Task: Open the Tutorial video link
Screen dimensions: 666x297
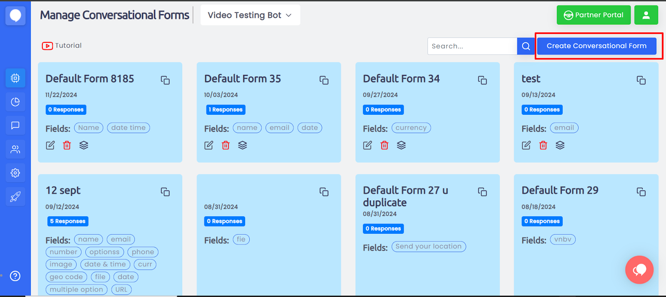Action: (x=62, y=46)
